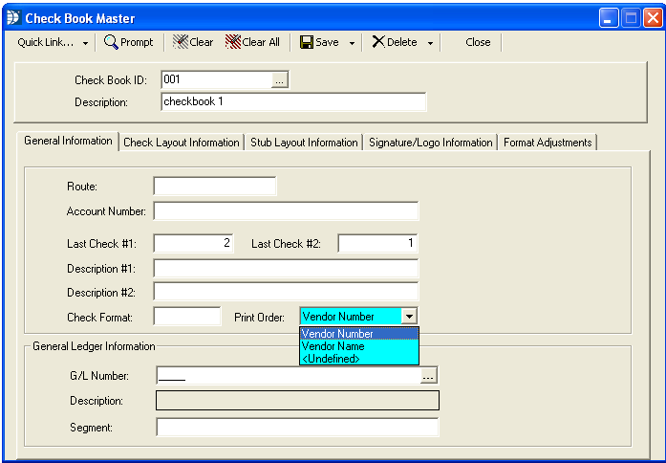Expand the Quick Link dropdown arrow

pyautogui.click(x=85, y=43)
